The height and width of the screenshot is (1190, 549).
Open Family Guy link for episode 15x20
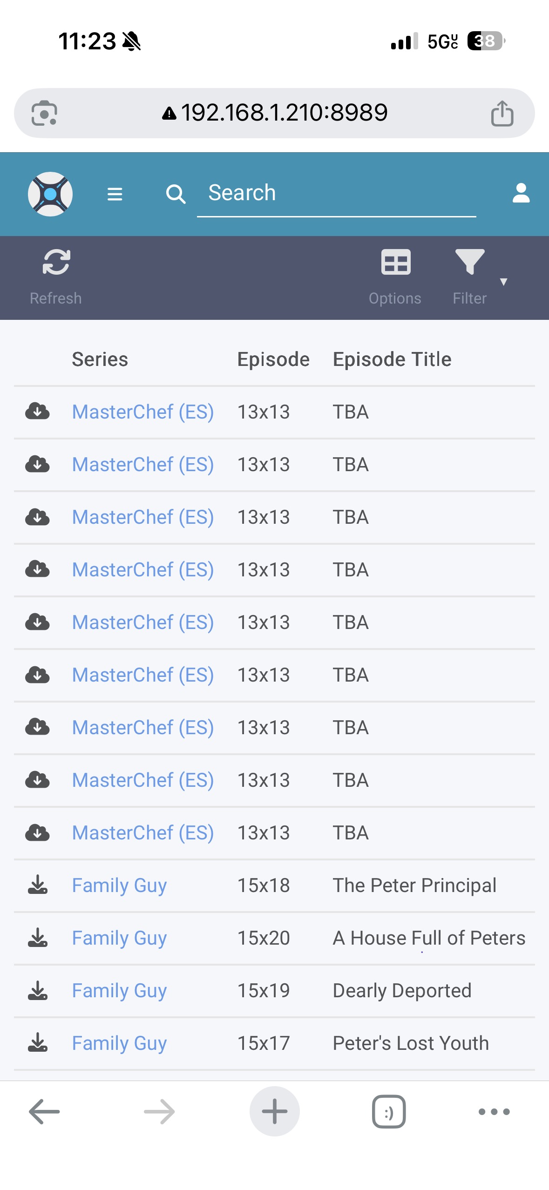pos(119,938)
